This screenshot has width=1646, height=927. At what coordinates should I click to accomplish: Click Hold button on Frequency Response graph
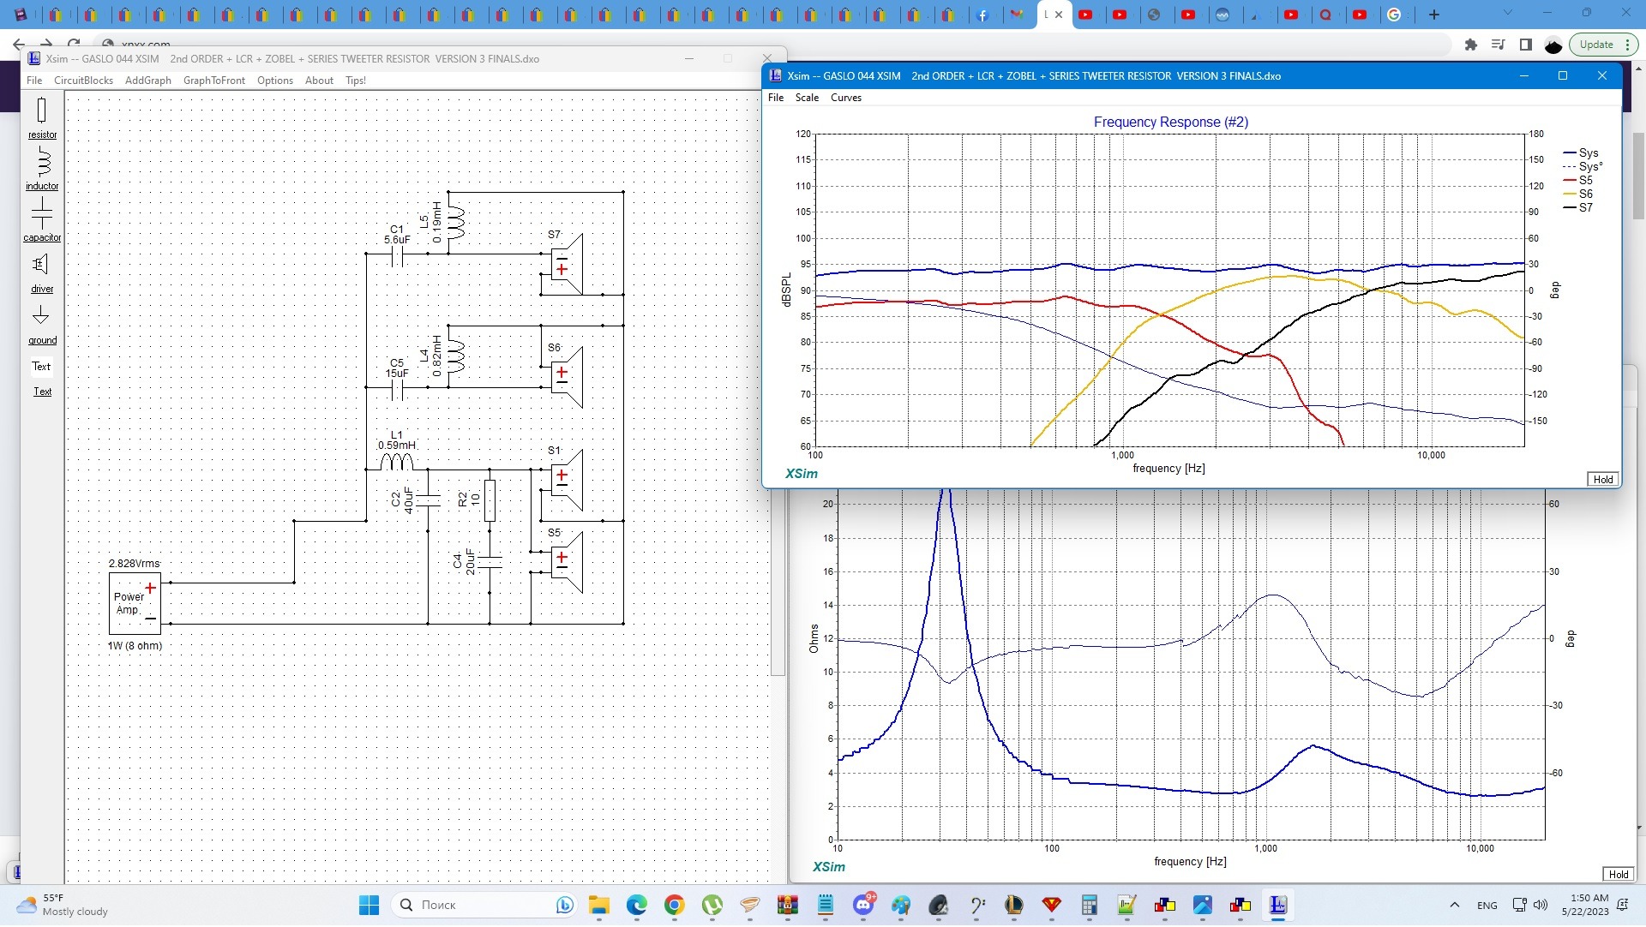(1603, 480)
